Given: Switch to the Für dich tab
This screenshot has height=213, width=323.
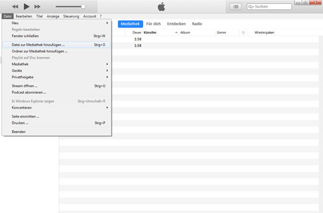Looking at the screenshot, I should [153, 24].
